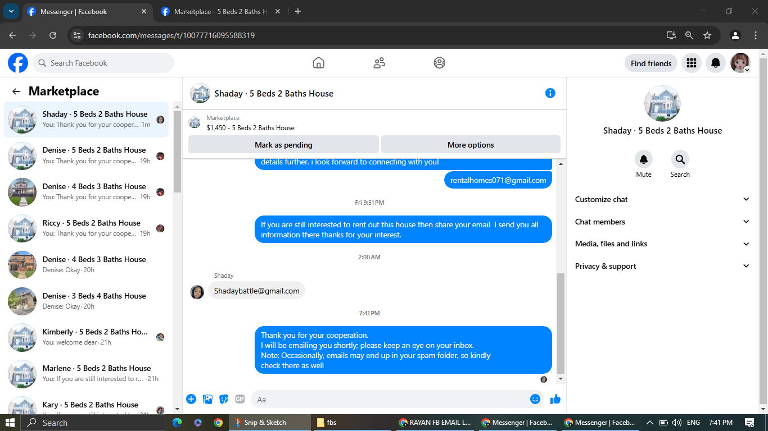Open Marlene 5 Beds 2 Baths chat

point(86,374)
